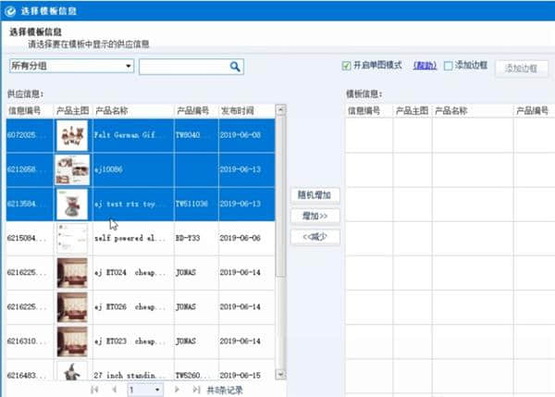Click publish date 2019-06-06
Image resolution: width=555 pixels, height=397 pixels.
[x=240, y=238]
